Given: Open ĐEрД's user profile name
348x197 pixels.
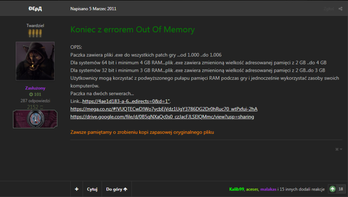Looking at the screenshot, I should 35,9.
